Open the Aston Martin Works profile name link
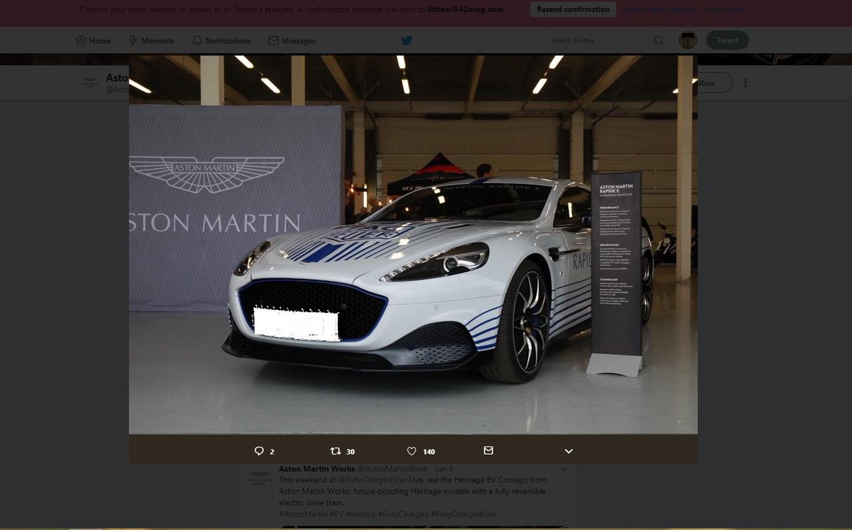 point(317,469)
